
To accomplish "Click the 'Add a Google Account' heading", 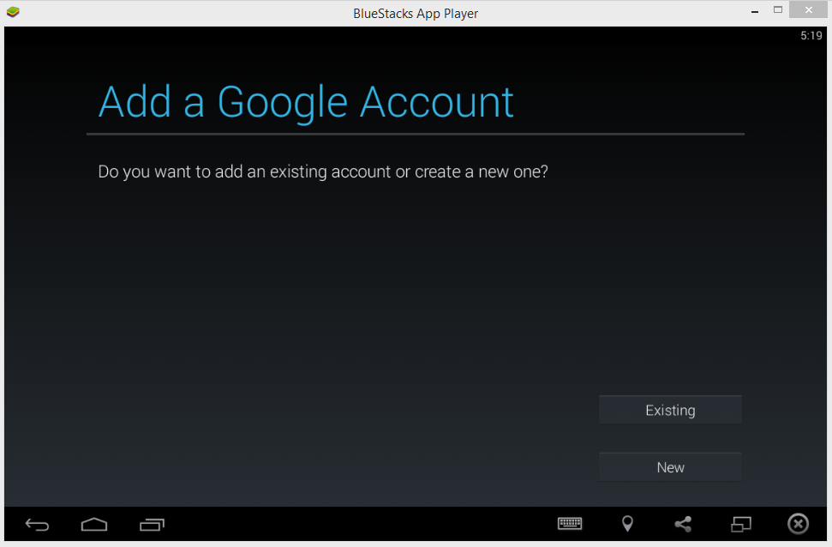I will click(x=306, y=102).
